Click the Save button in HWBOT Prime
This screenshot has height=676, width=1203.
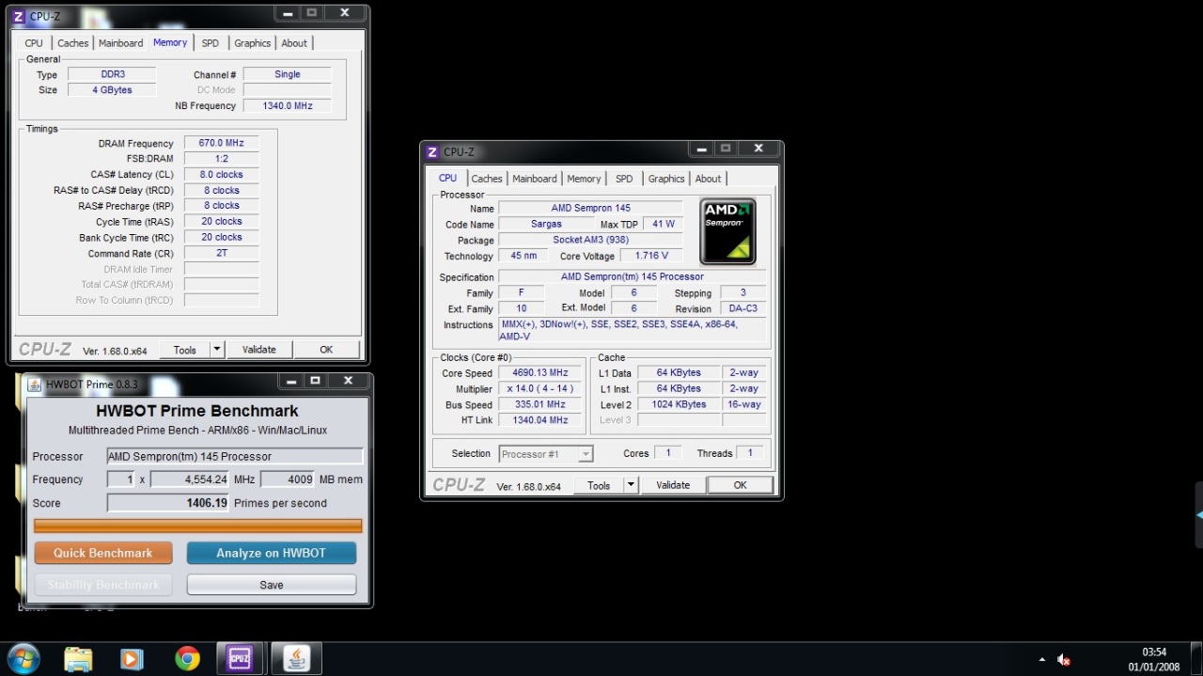click(x=271, y=585)
